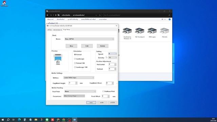Click the Devices and Printers search field
Viewport: 217px width, 122px height.
136,15
